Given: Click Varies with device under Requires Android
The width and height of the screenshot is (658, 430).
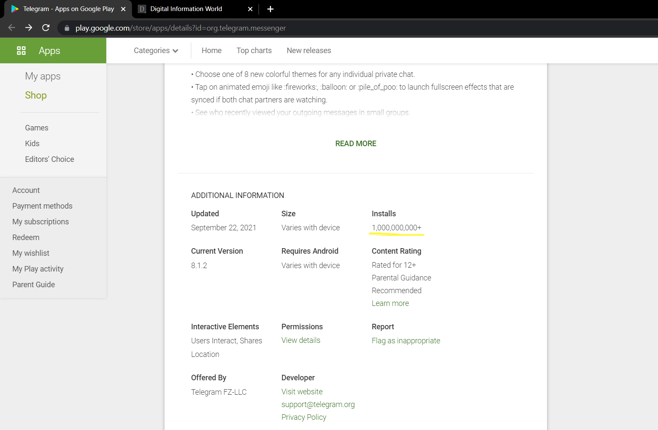Looking at the screenshot, I should tap(311, 266).
